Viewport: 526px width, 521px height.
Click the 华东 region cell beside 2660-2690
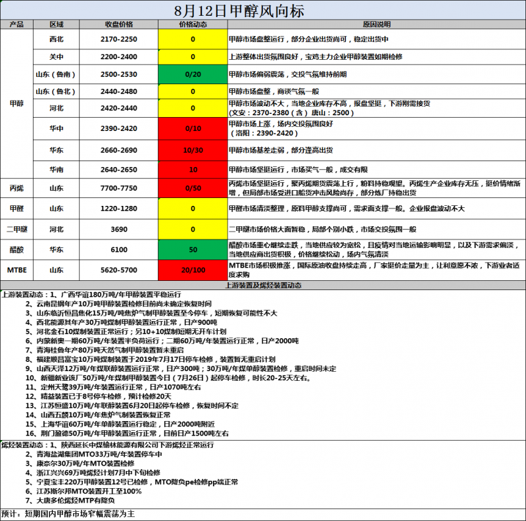(x=57, y=151)
